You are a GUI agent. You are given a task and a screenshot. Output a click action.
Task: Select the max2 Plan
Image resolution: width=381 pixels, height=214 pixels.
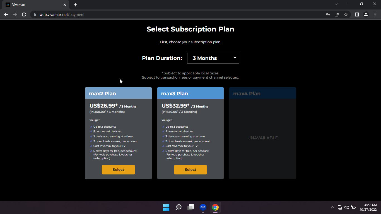(x=118, y=169)
